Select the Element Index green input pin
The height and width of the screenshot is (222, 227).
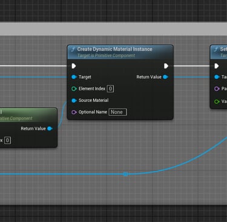pos(74,89)
